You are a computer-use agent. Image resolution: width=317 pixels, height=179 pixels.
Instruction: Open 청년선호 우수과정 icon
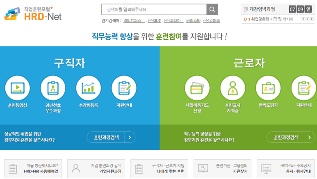[53, 88]
